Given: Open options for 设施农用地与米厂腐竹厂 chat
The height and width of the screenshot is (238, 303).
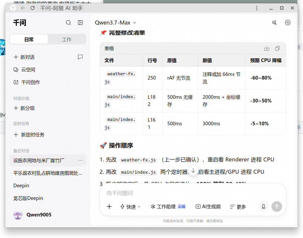Looking at the screenshot, I should click(80, 160).
